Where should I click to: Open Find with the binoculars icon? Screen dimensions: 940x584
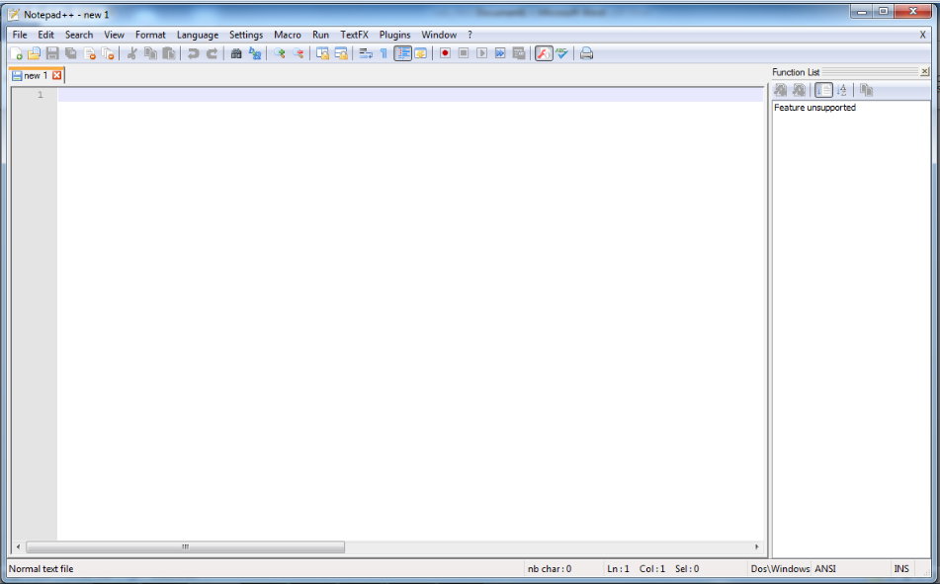click(236, 53)
